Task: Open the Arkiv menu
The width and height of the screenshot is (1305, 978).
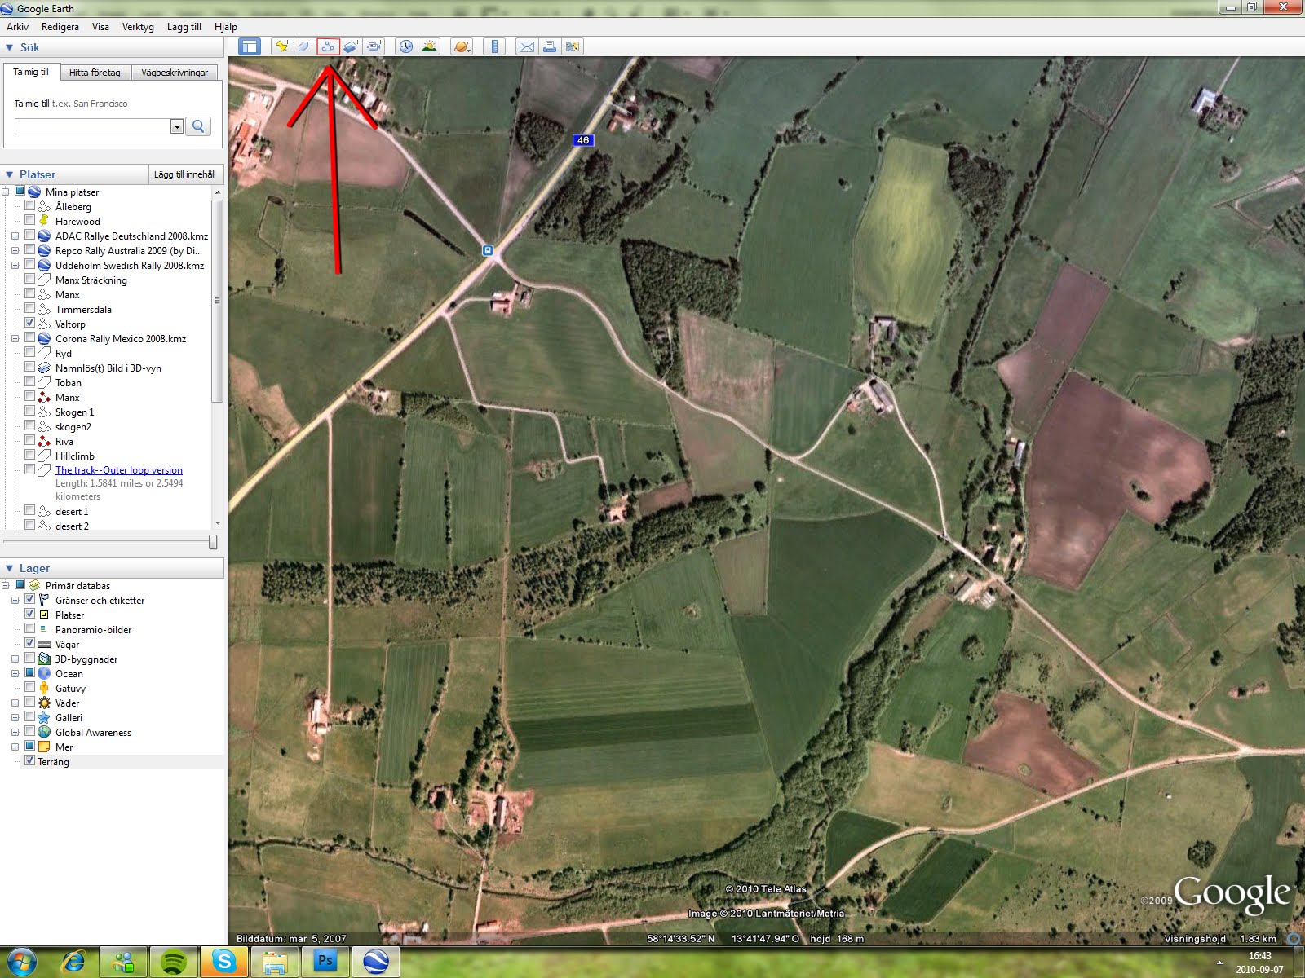Action: pos(17,27)
